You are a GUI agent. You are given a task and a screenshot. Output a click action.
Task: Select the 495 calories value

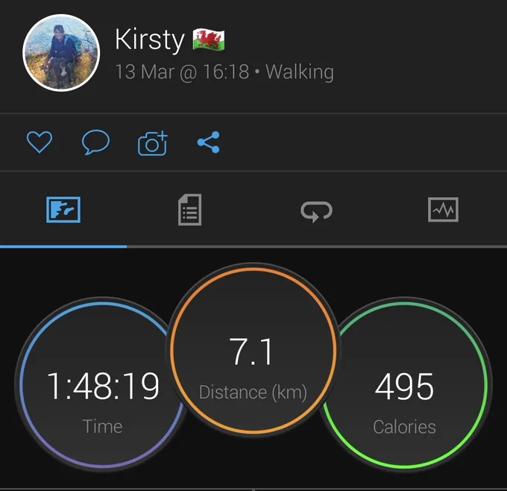click(x=404, y=386)
